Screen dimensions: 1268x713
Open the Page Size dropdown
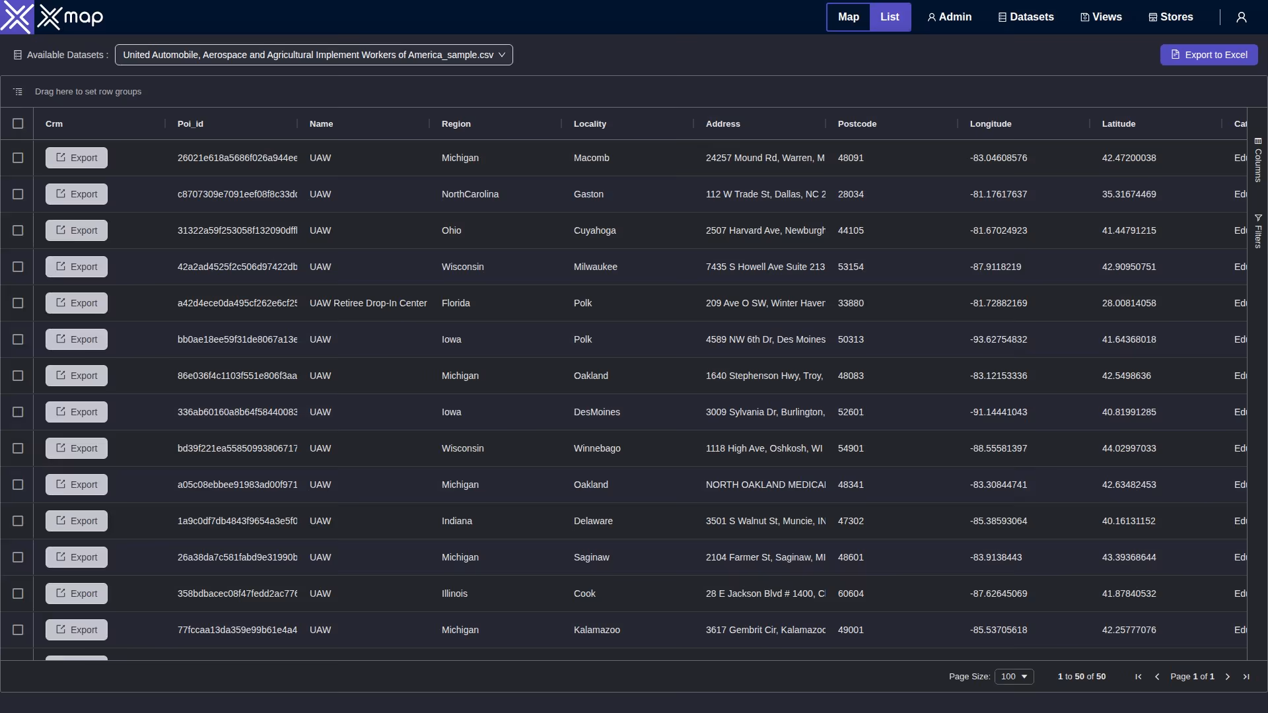pos(1014,677)
